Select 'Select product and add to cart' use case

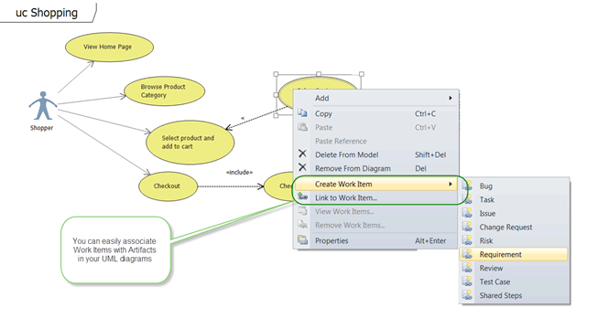pos(190,143)
